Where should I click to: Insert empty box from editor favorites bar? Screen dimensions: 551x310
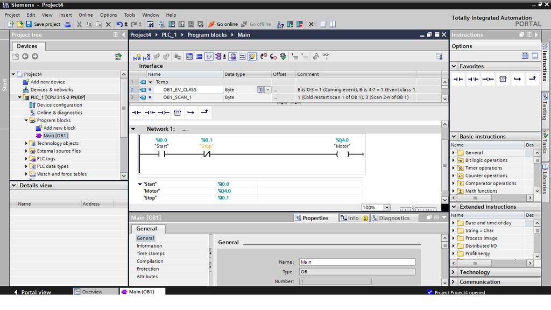coord(178,112)
